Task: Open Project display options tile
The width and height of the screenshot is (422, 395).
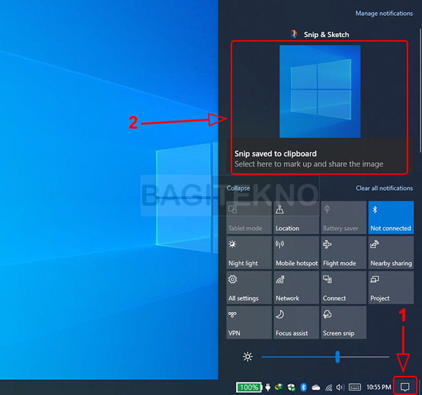Action: [391, 288]
